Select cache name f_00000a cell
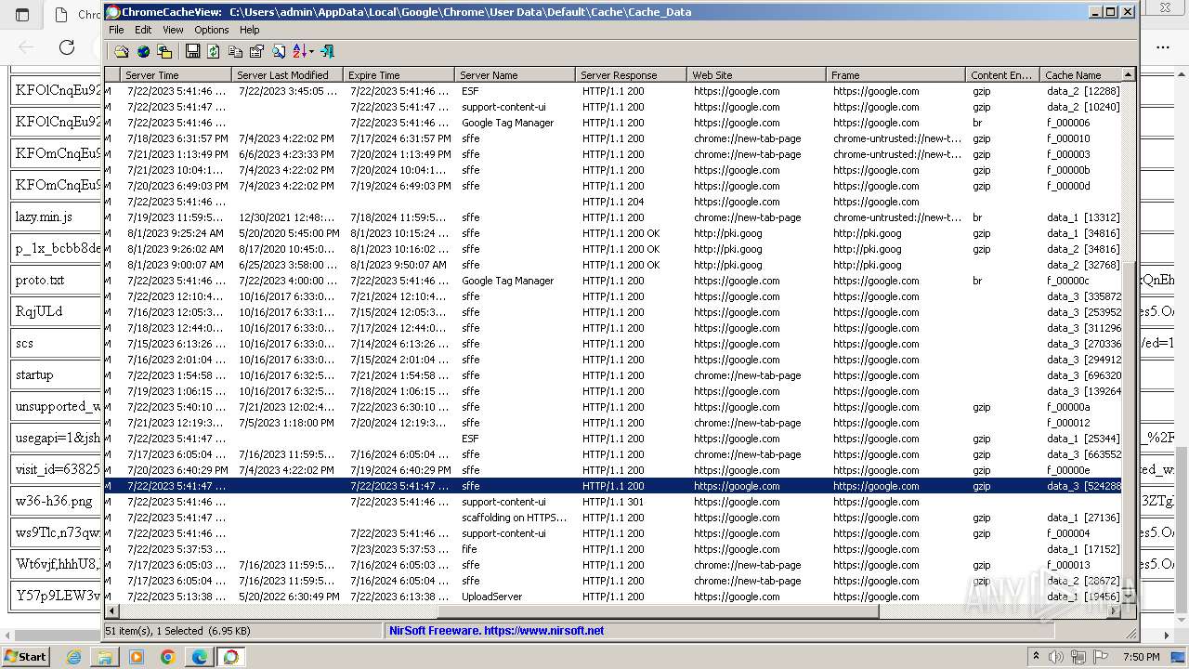This screenshot has width=1189, height=669. (1068, 407)
